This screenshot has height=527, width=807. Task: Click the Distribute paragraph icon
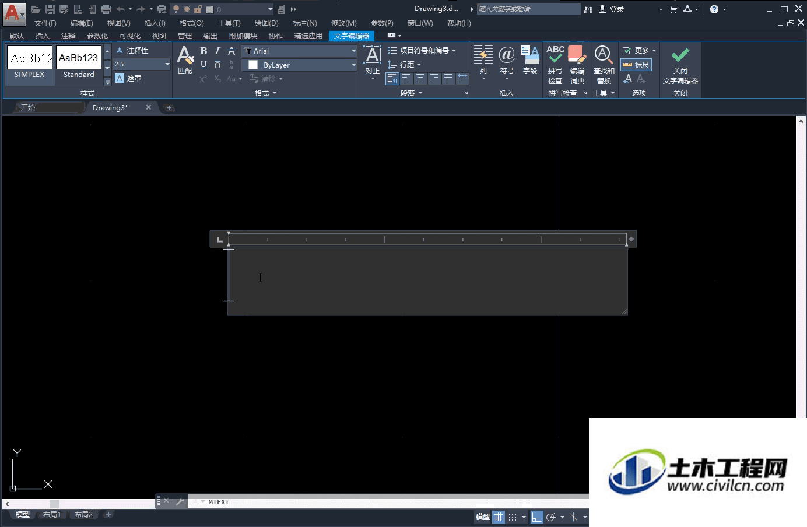pyautogui.click(x=462, y=79)
